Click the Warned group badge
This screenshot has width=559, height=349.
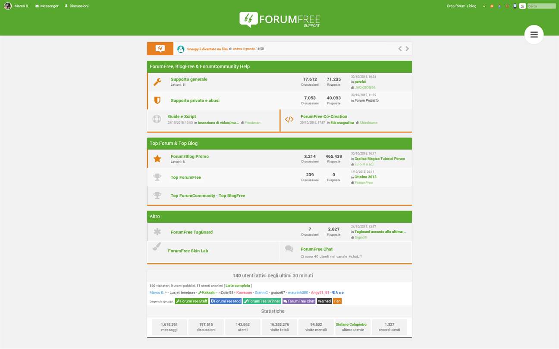tap(324, 301)
